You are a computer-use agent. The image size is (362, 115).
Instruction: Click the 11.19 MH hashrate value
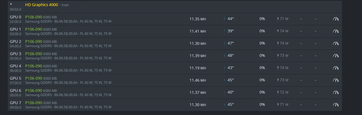198,68
